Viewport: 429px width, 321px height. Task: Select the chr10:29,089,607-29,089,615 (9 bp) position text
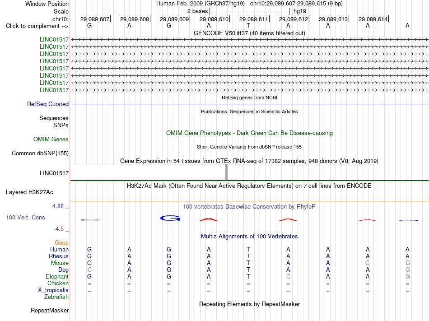[296, 4]
